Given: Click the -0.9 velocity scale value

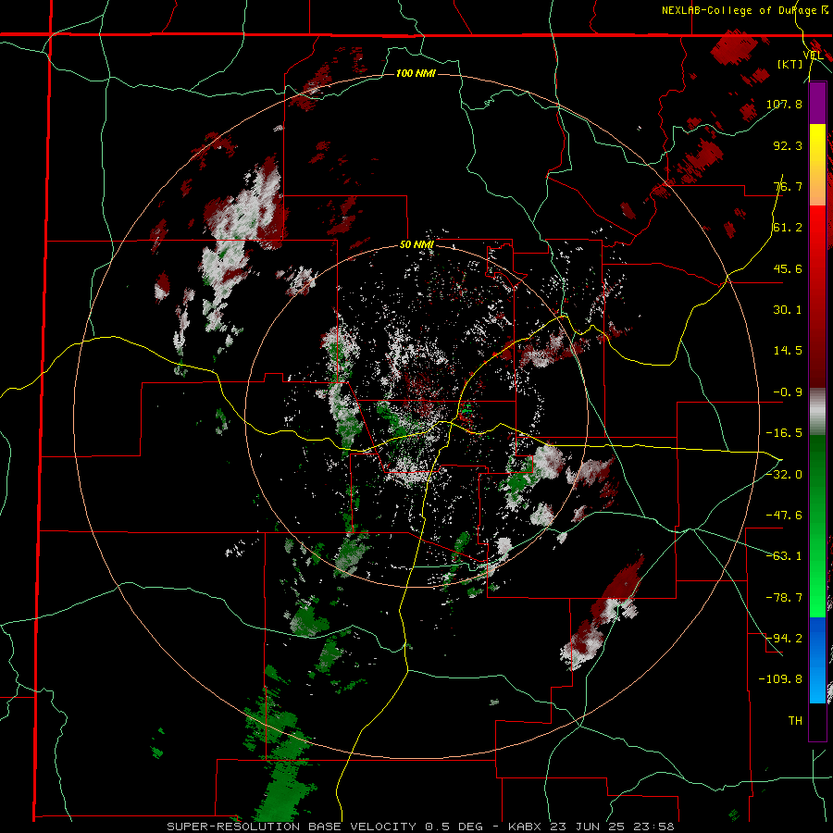Looking at the screenshot, I should point(788,392).
